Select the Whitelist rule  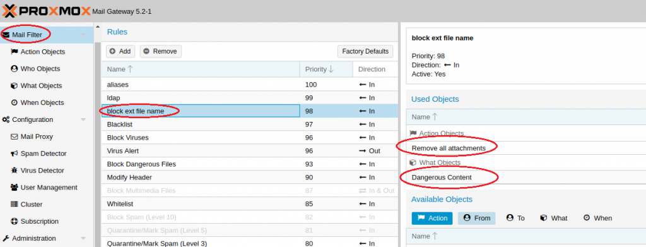click(x=250, y=203)
